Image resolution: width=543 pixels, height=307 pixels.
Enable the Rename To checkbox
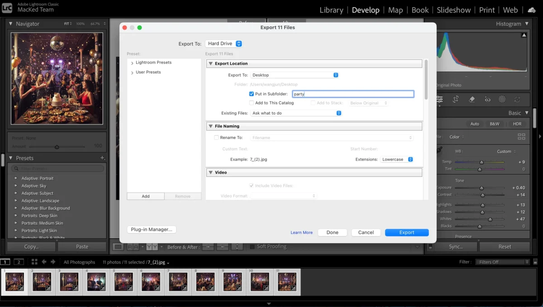point(216,137)
